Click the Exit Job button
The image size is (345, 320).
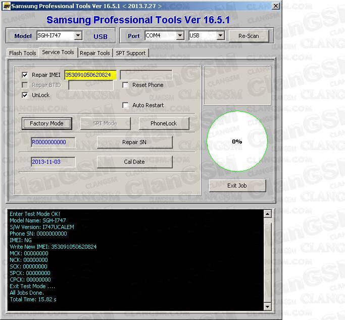pyautogui.click(x=237, y=186)
